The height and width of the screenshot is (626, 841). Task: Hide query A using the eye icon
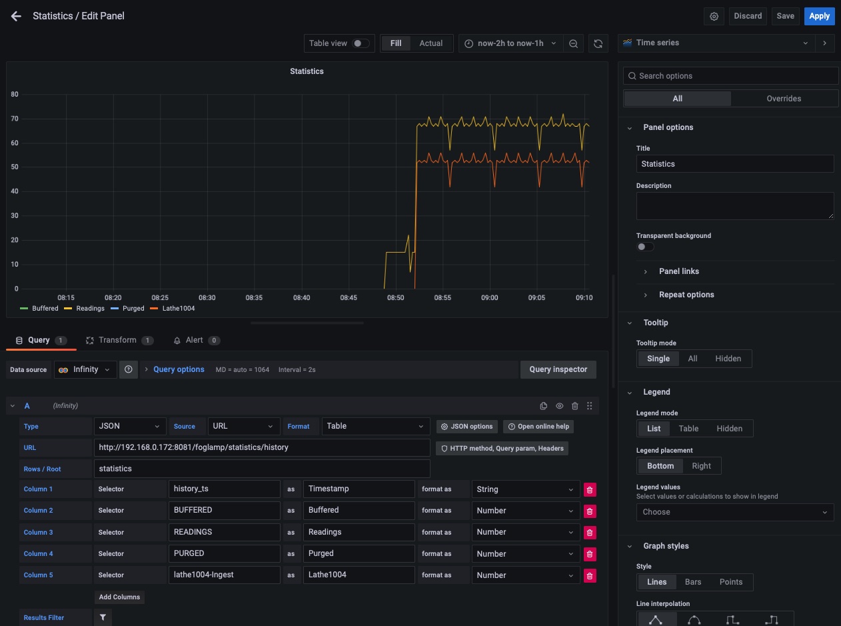coord(559,406)
